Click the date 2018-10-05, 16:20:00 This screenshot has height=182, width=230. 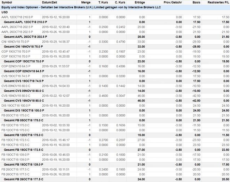point(56,115)
